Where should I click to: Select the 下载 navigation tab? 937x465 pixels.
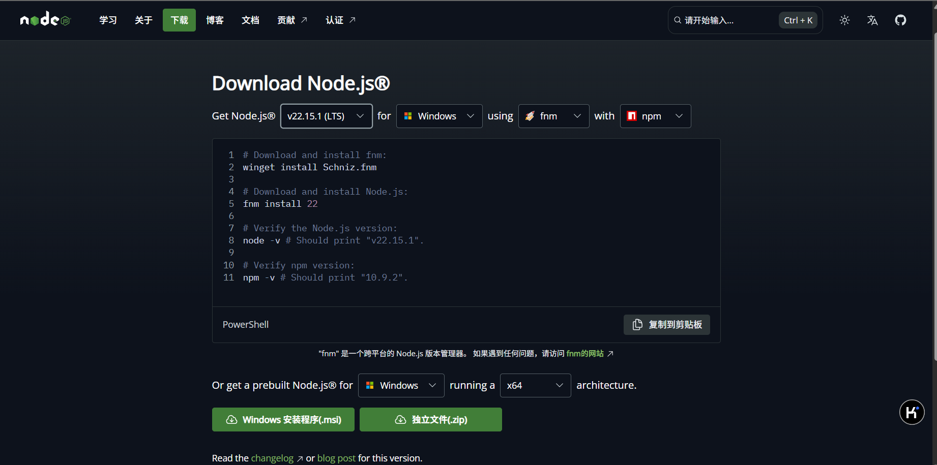179,20
